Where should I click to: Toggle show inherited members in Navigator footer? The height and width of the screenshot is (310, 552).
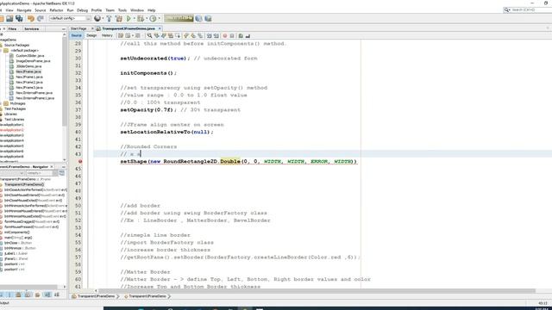coord(2,294)
